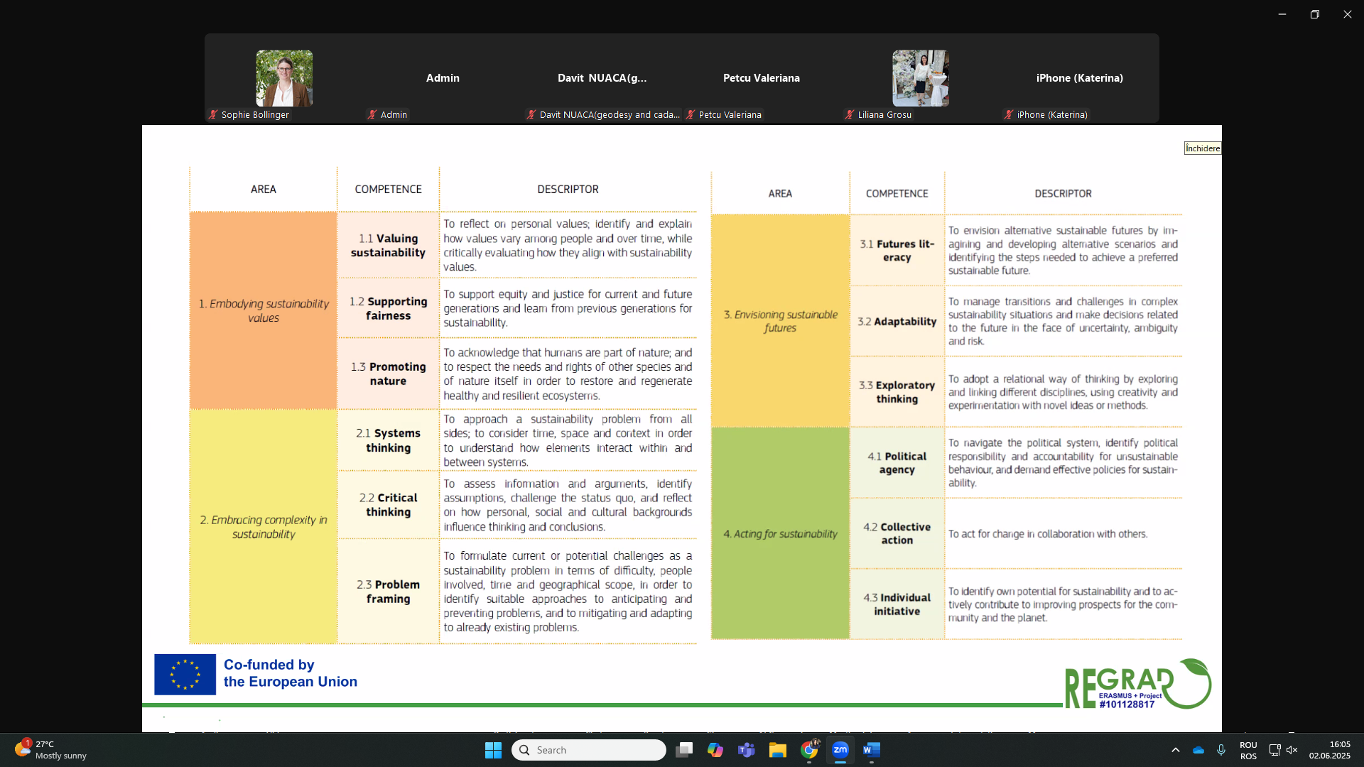This screenshot has height=767, width=1364.
Task: Open the Task View taskbar icon
Action: point(684,750)
